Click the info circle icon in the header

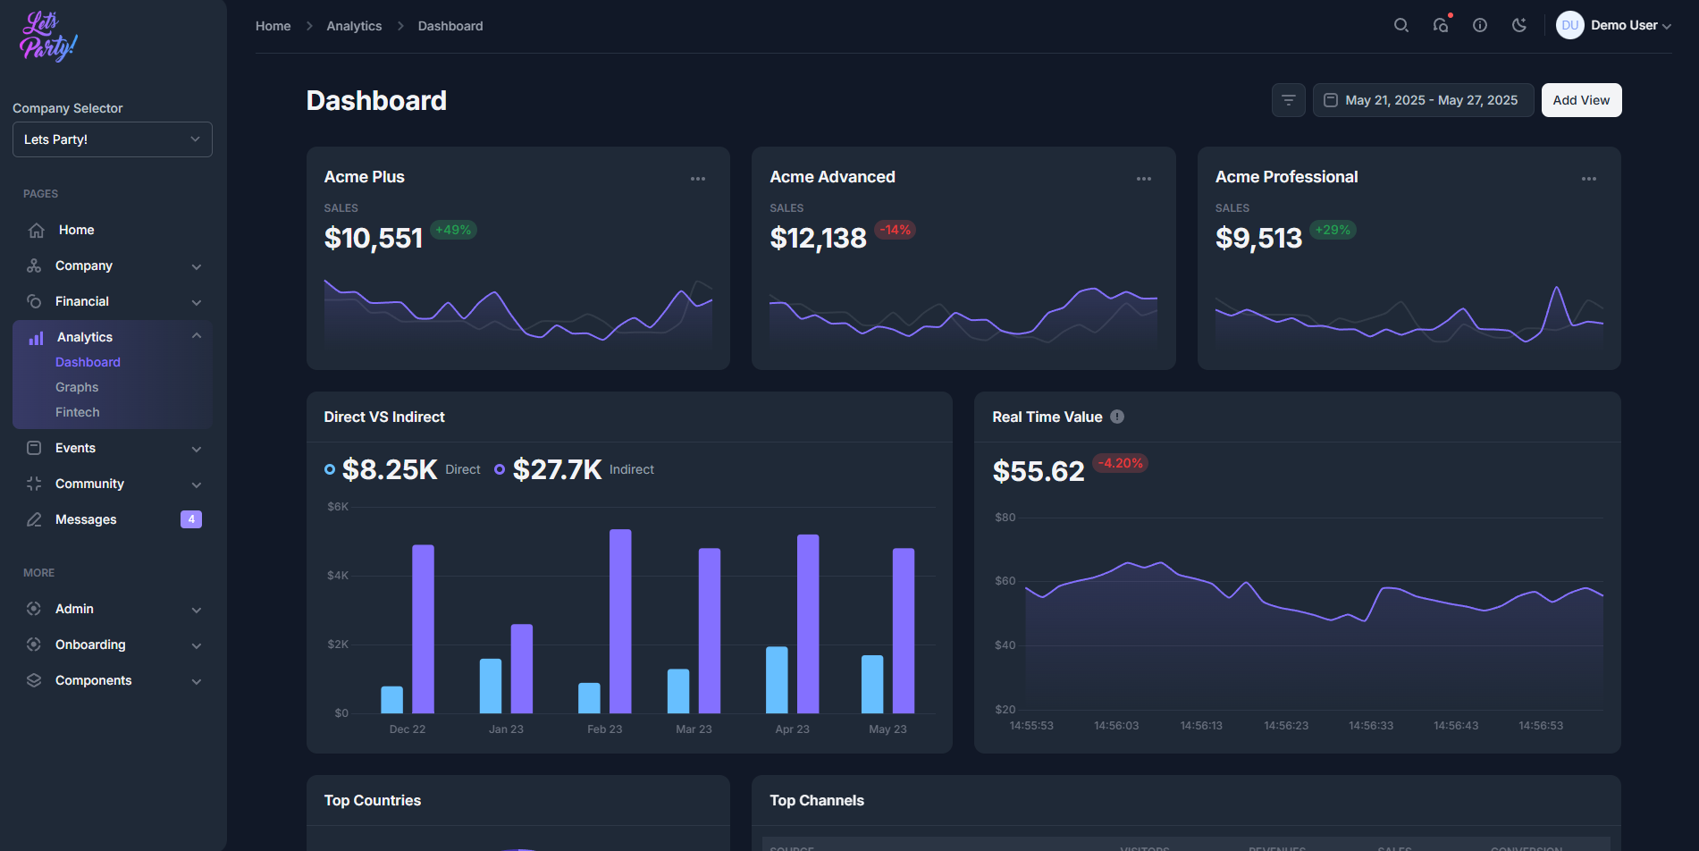(1480, 25)
